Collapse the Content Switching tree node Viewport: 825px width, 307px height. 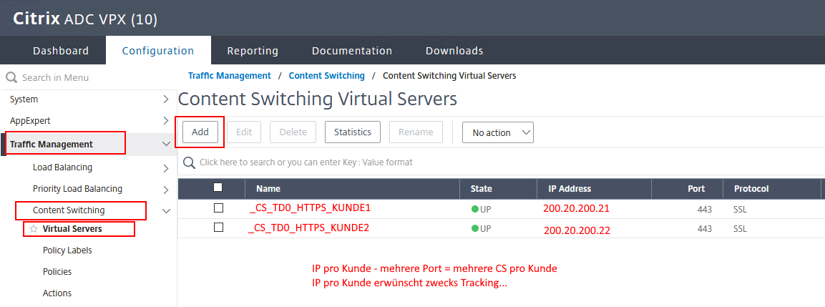tap(166, 210)
